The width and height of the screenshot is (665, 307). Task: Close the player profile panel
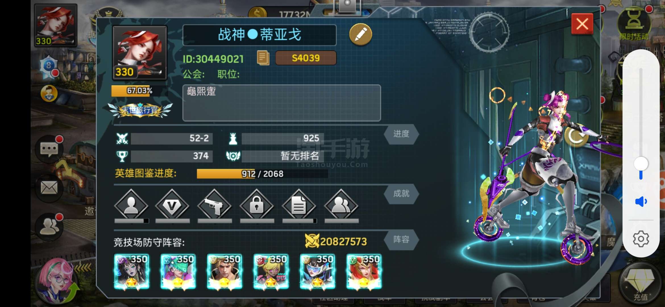click(x=582, y=24)
